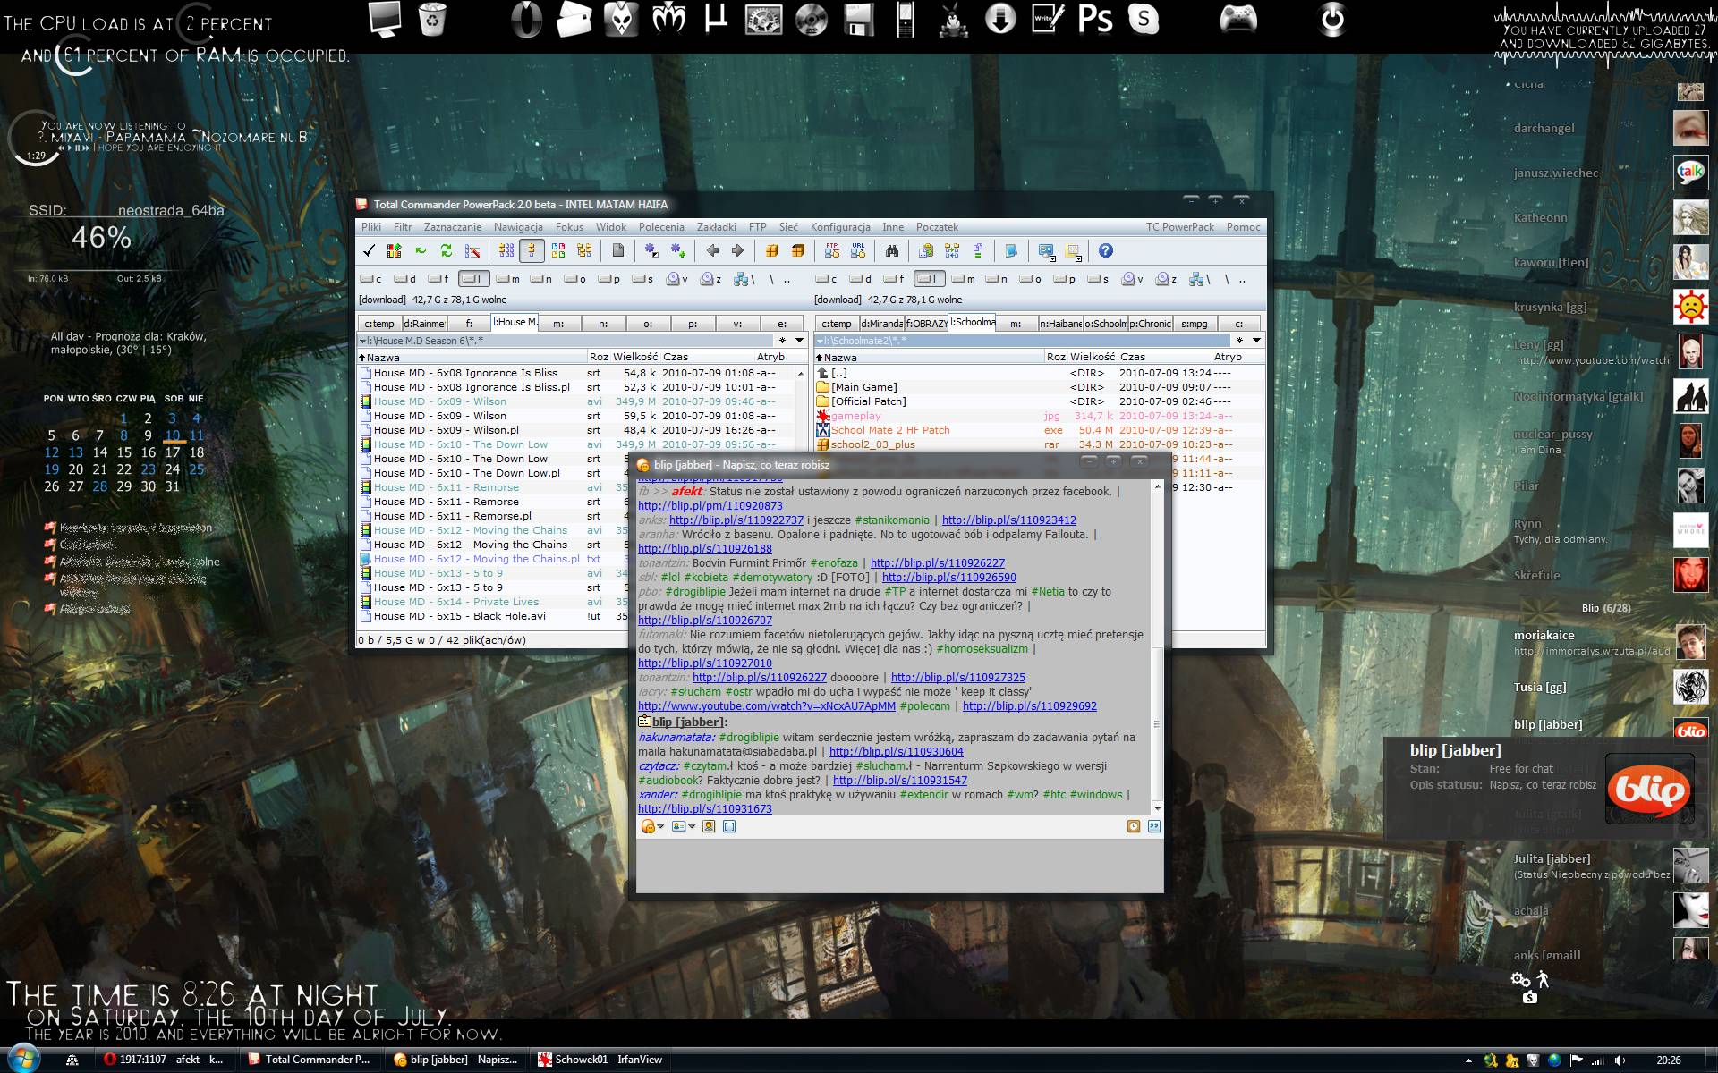Select drive d button in left panel
Viewport: 1718px width, 1073px height.
[x=405, y=279]
